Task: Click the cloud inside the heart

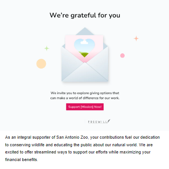Action: (x=84, y=42)
